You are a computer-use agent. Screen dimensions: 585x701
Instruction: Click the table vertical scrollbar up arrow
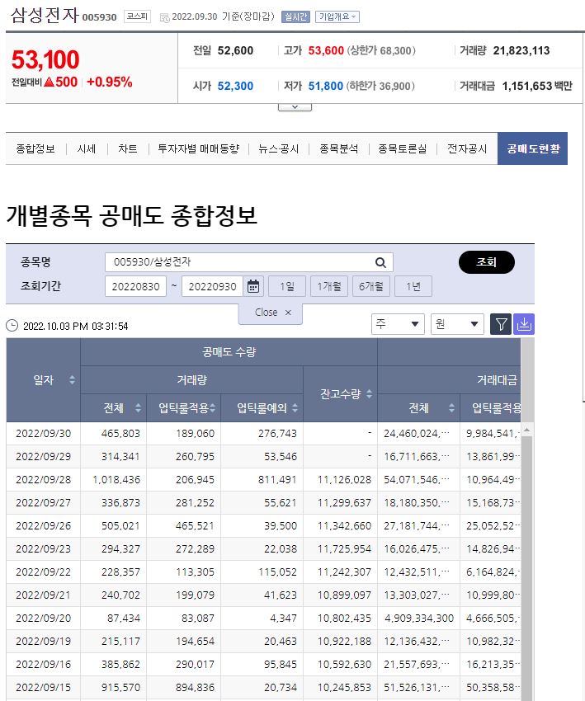(x=527, y=430)
